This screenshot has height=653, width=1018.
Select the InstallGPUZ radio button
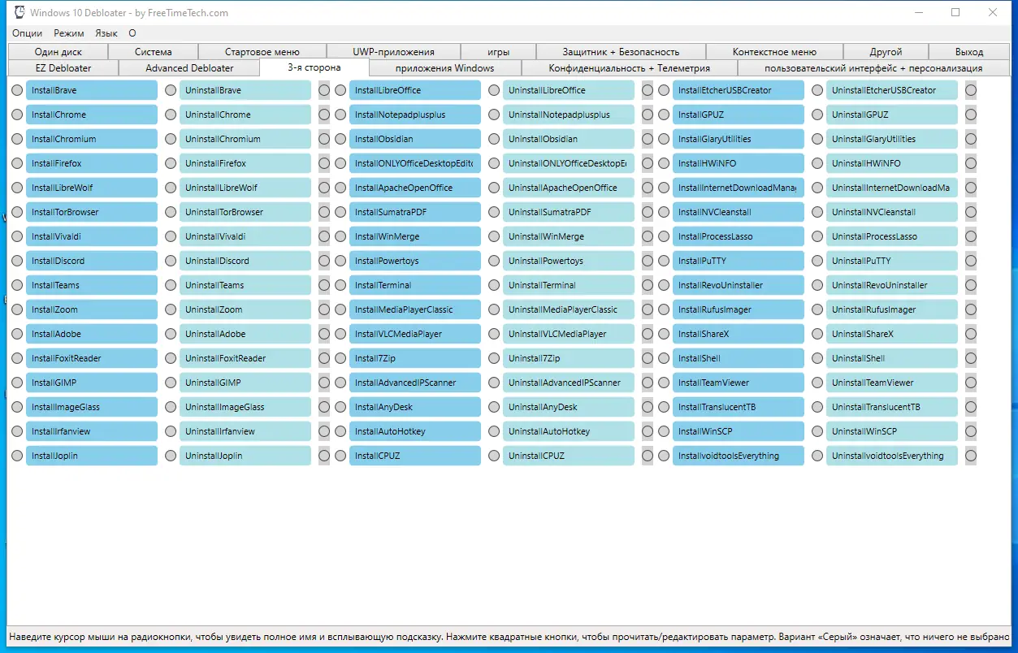(x=664, y=115)
